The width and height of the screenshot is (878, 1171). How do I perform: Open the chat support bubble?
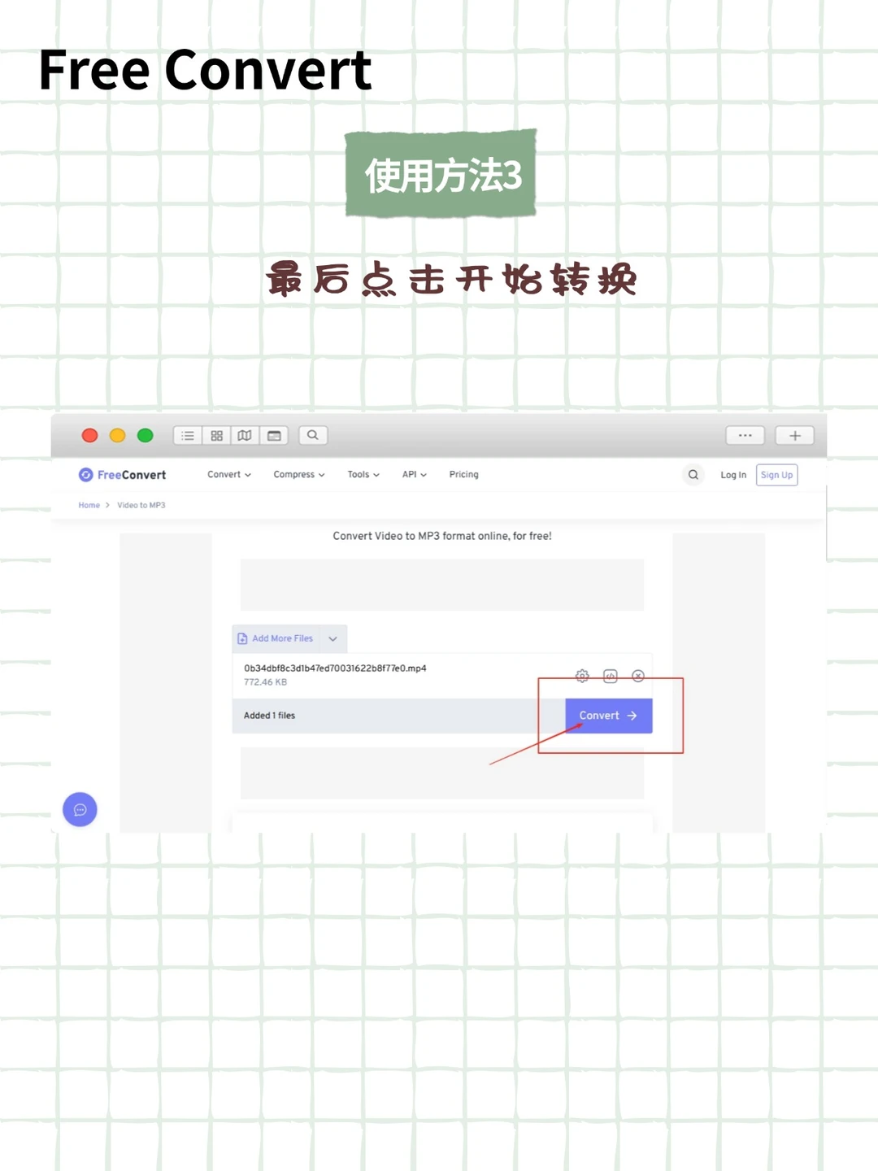click(80, 809)
